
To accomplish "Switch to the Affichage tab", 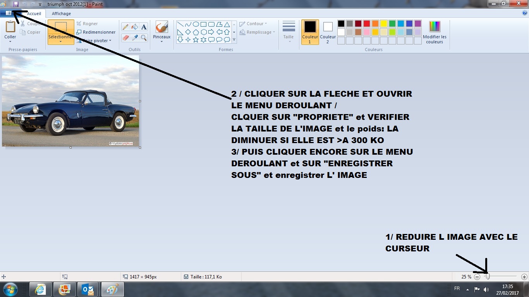I will click(x=61, y=14).
